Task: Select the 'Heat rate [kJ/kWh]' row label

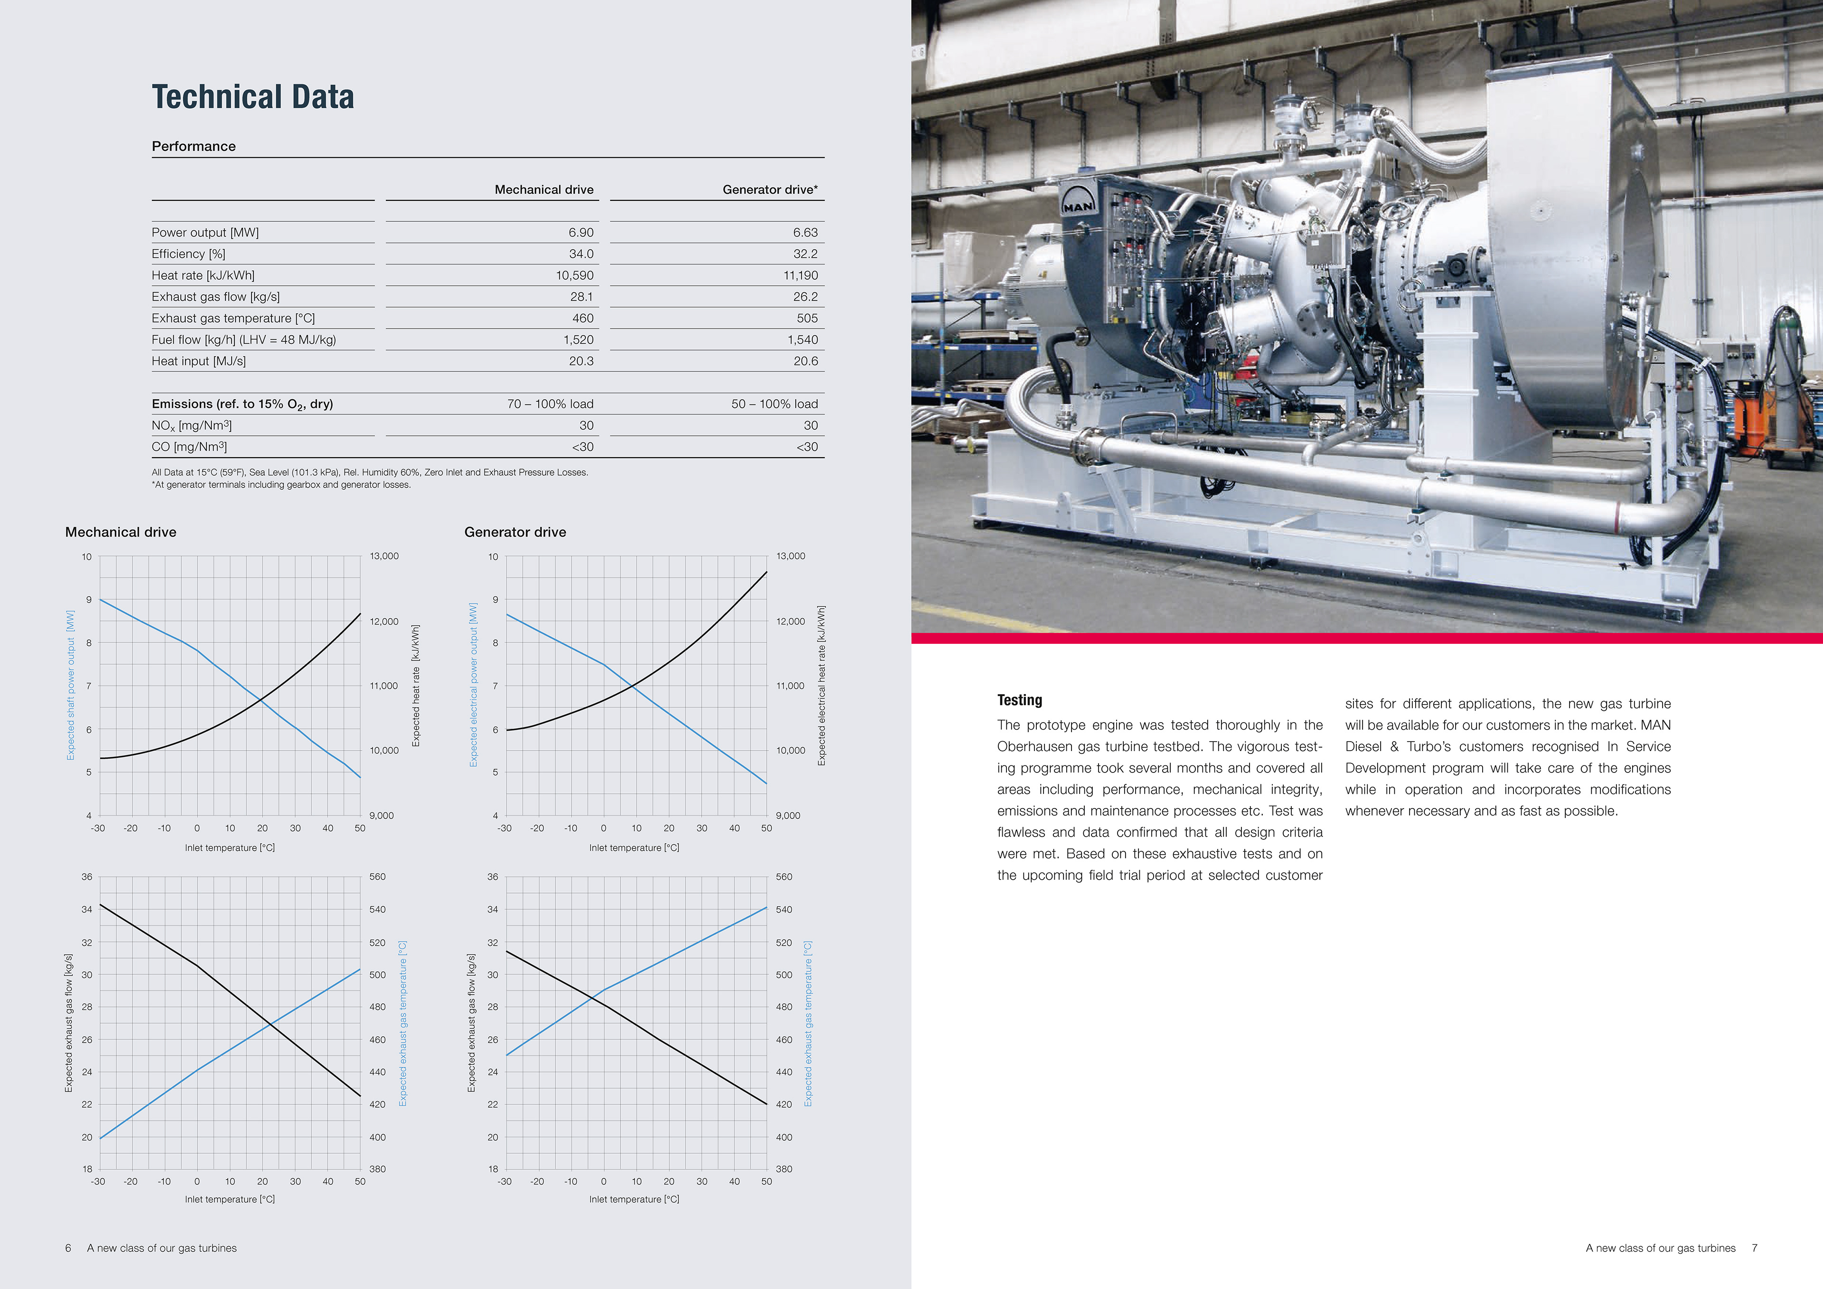Action: click(203, 275)
